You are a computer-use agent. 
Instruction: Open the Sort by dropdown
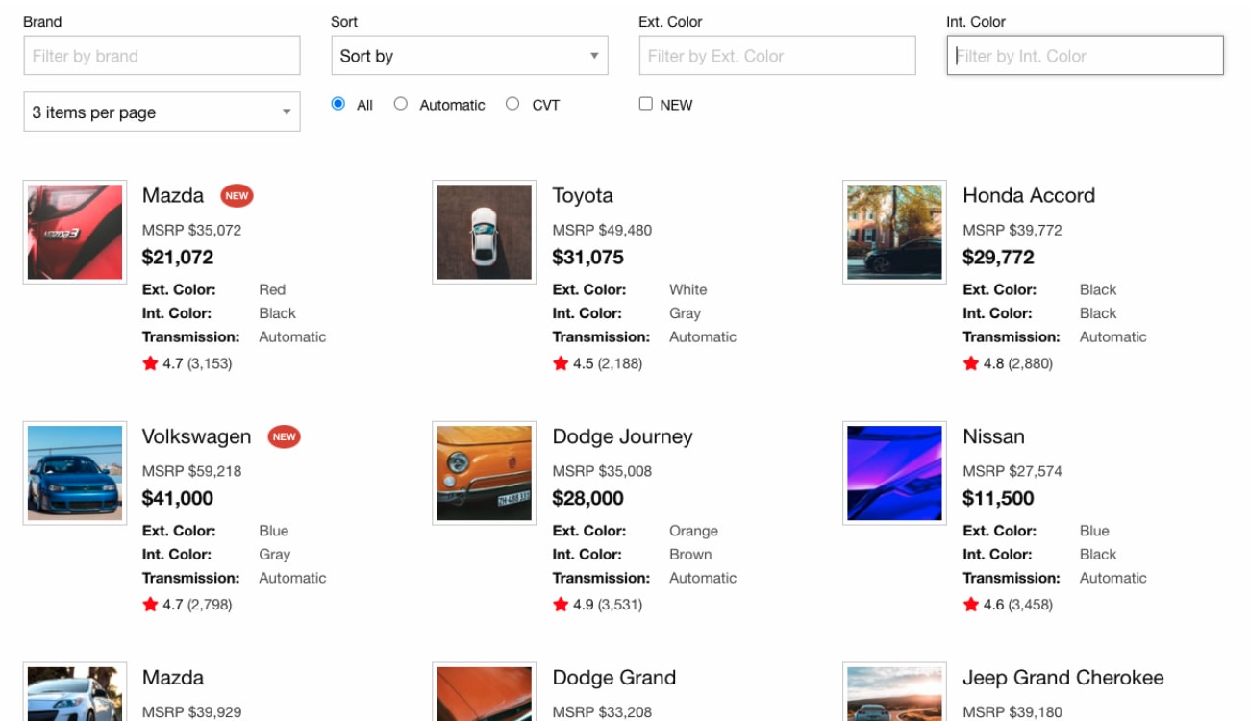coord(469,56)
